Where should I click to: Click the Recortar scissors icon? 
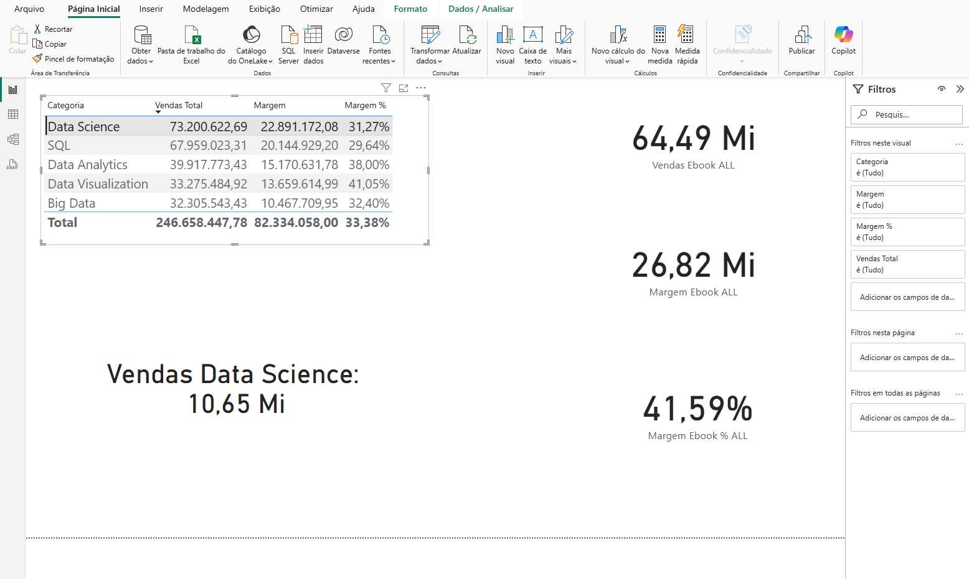pos(37,29)
